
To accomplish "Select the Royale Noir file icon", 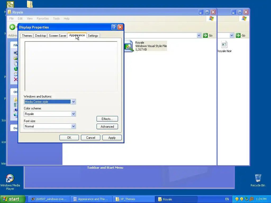I will 224,44.
